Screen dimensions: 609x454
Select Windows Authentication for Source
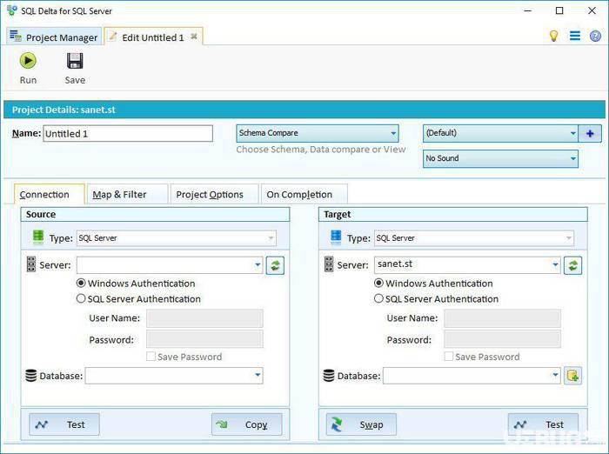[81, 284]
